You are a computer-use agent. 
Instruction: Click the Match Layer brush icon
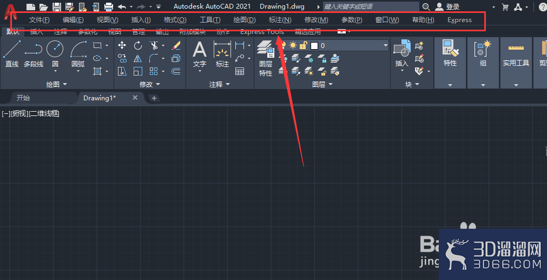[x=335, y=71]
